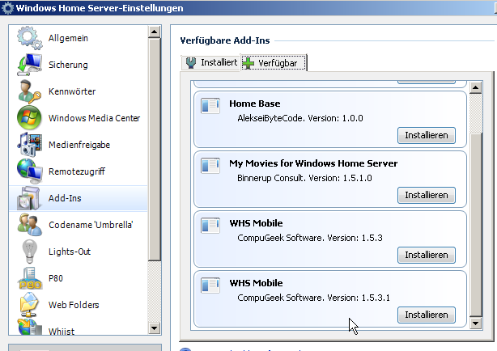The image size is (497, 351).
Task: Click WHS Mobile 1.5.3 add-in icon
Action: [210, 225]
